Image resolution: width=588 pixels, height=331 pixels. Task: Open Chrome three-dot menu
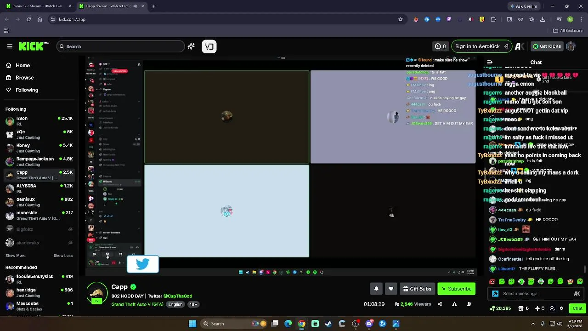tap(581, 19)
